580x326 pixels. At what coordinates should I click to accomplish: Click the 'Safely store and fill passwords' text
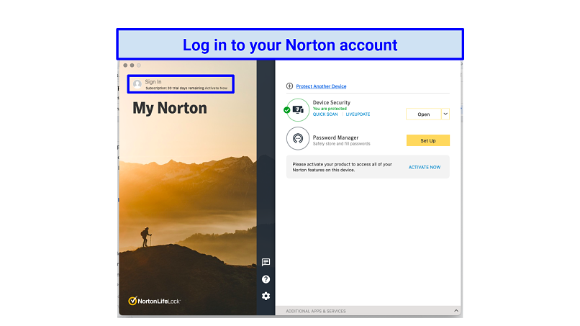point(341,144)
